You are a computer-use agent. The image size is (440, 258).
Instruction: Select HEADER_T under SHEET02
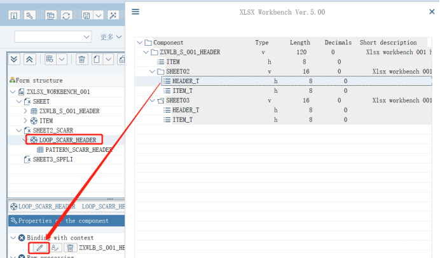[x=186, y=81]
